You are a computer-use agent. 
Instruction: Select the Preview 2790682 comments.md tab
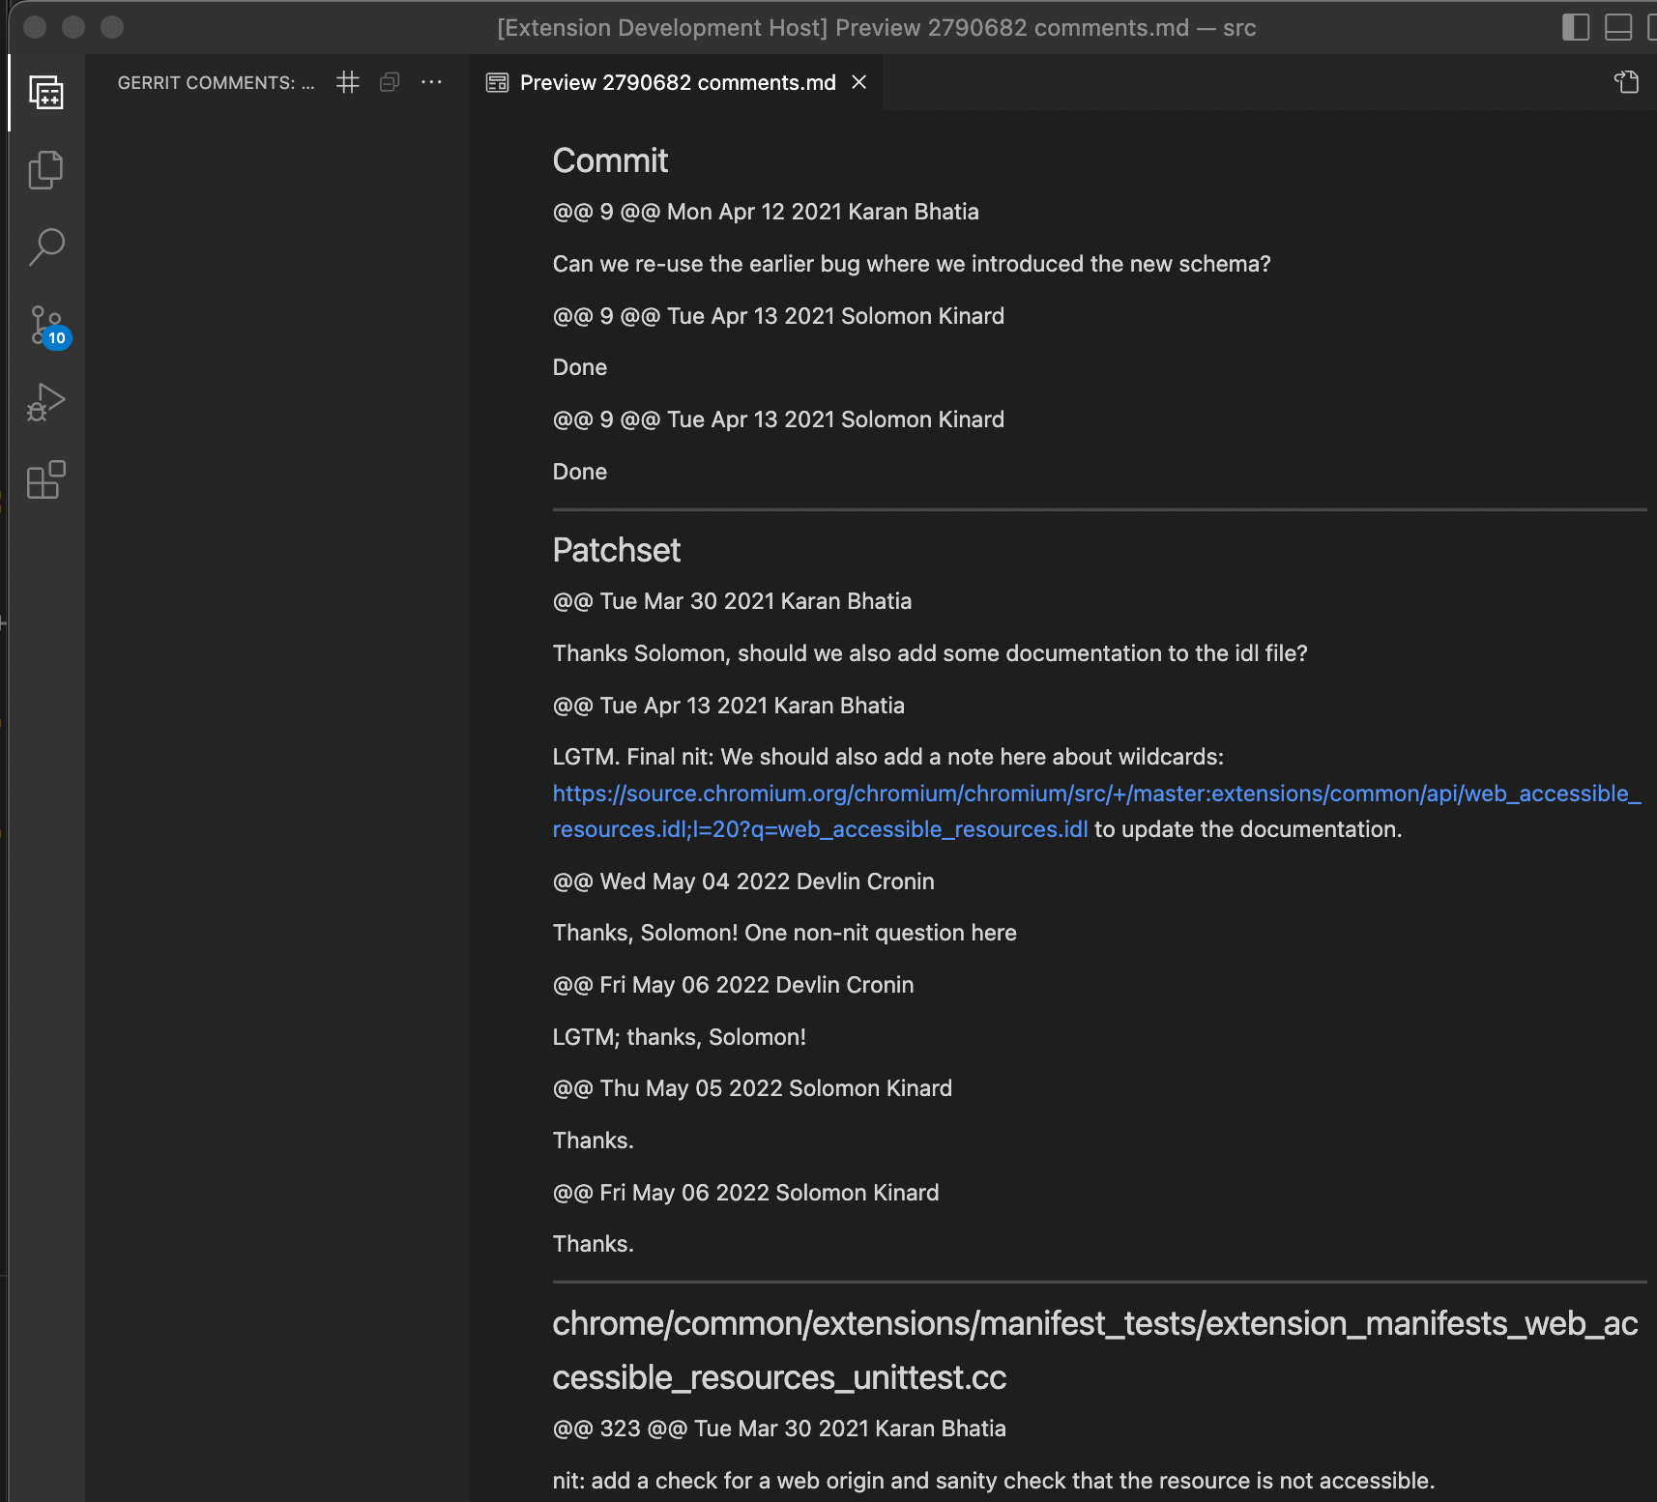pos(677,83)
